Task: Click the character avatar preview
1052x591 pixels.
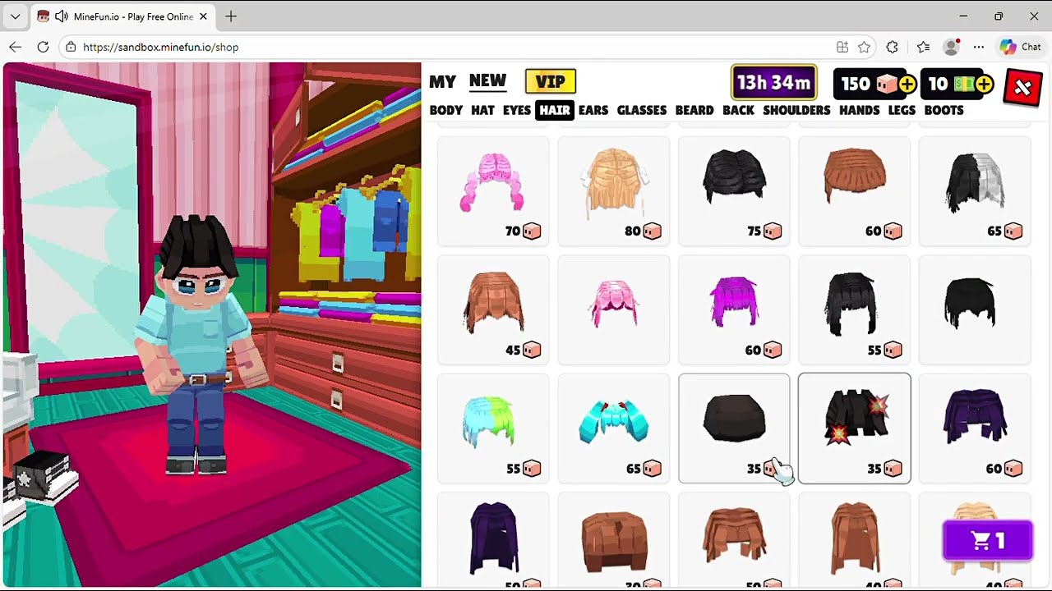Action: point(198,345)
